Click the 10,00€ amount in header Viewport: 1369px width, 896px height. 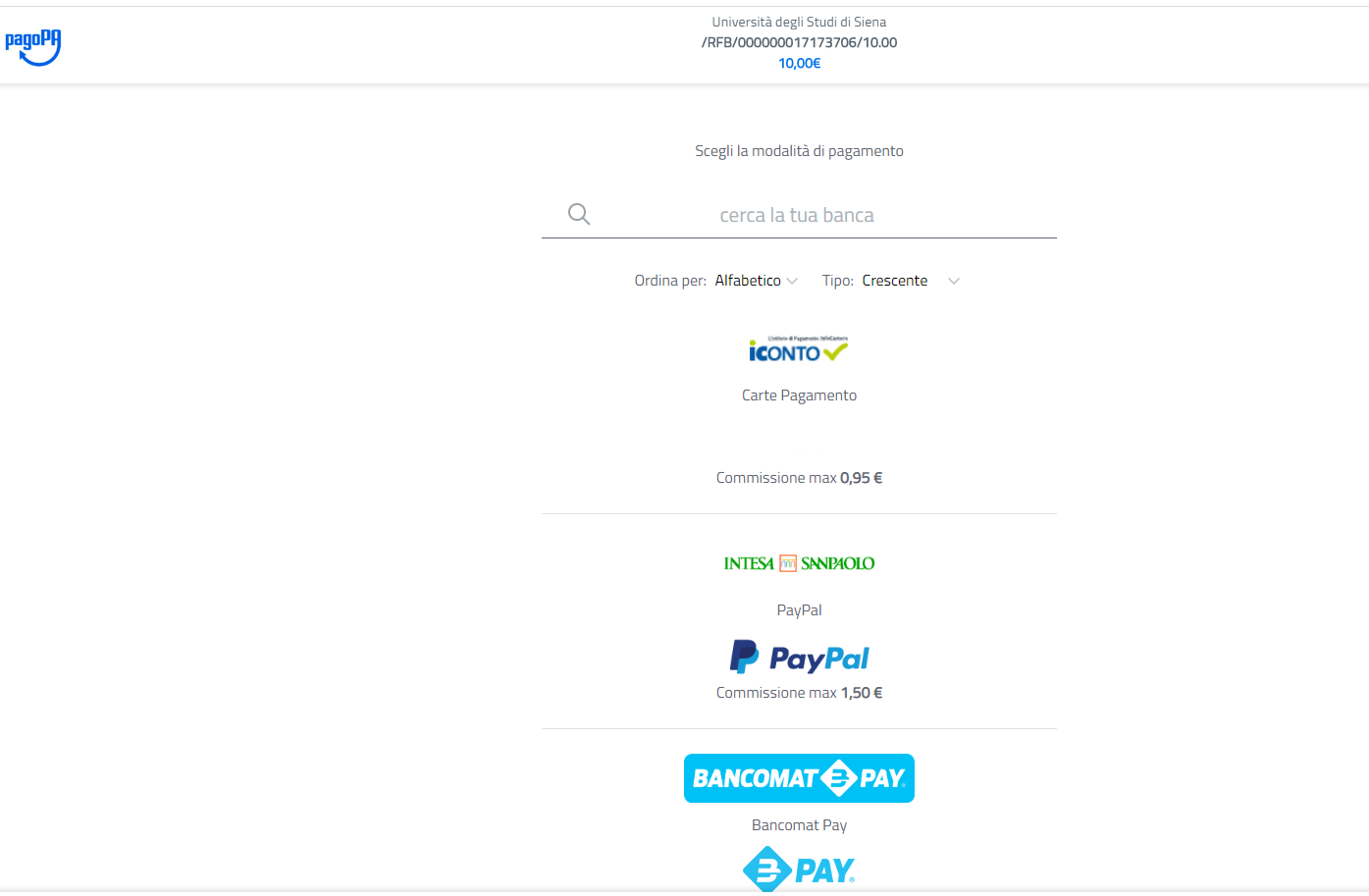click(x=799, y=63)
